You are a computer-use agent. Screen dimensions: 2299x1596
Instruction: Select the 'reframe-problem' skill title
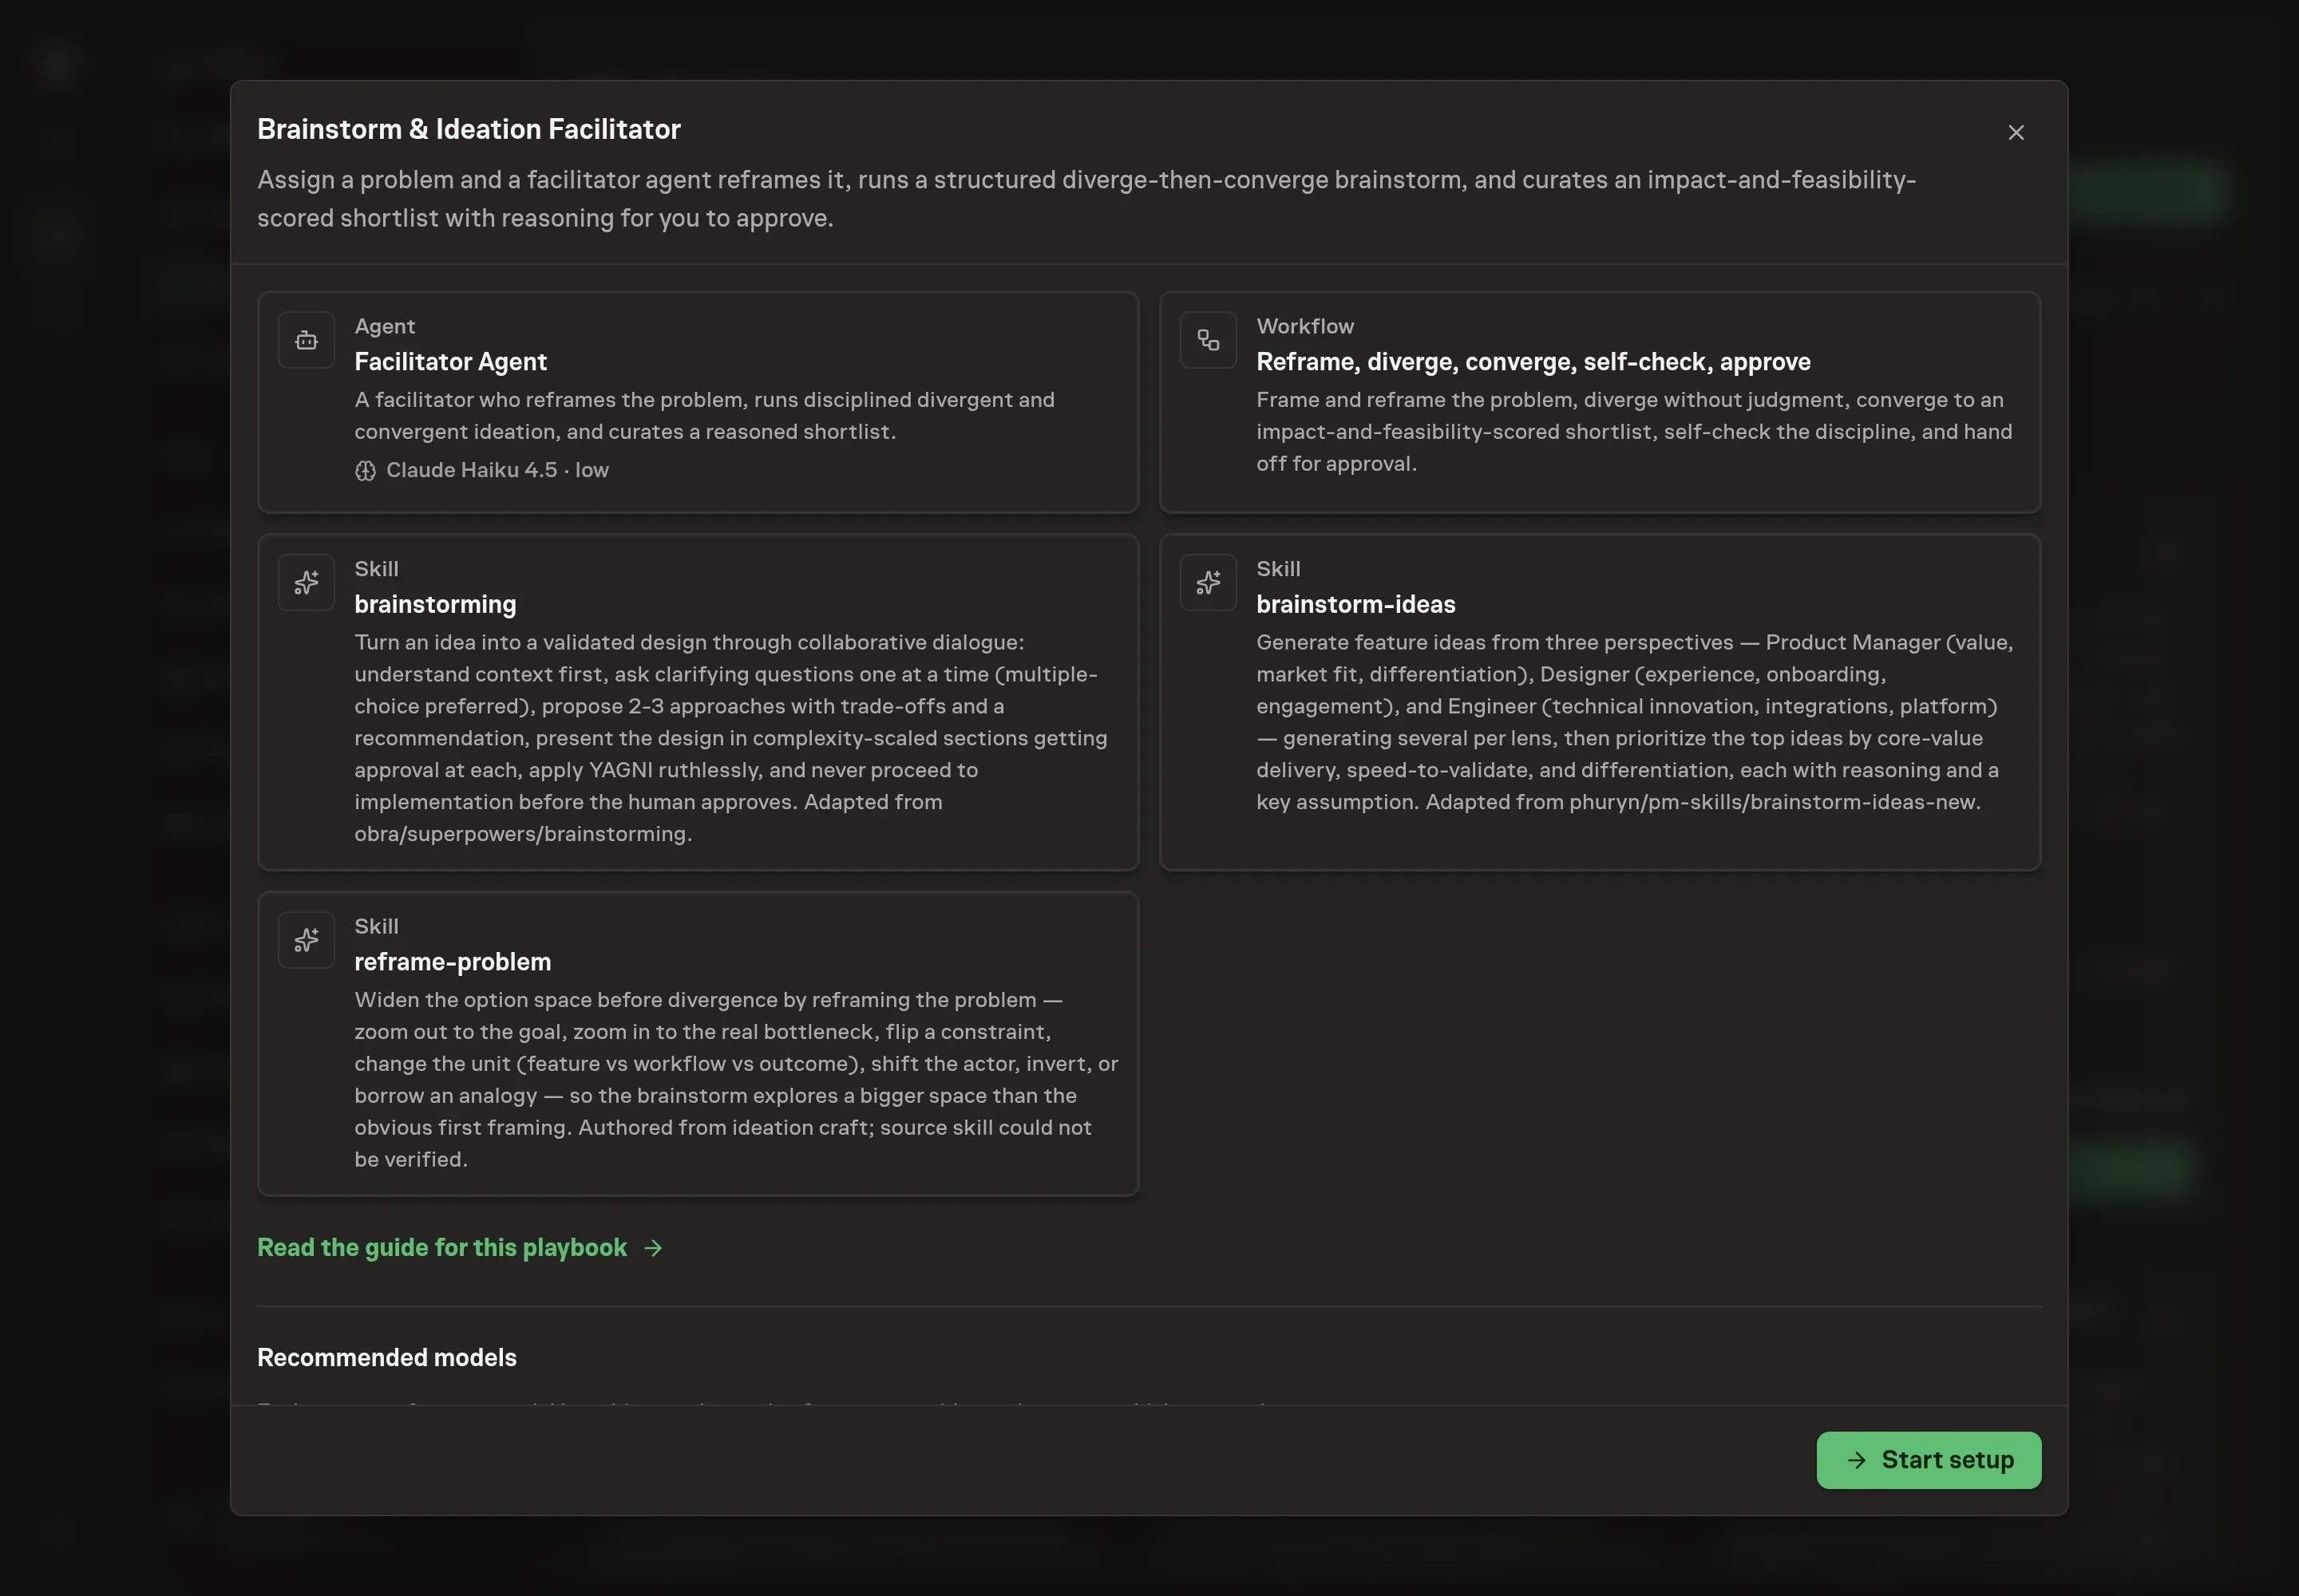click(x=452, y=961)
